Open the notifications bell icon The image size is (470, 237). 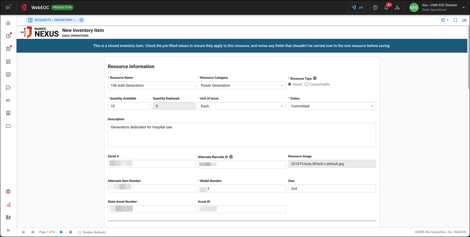(386, 7)
